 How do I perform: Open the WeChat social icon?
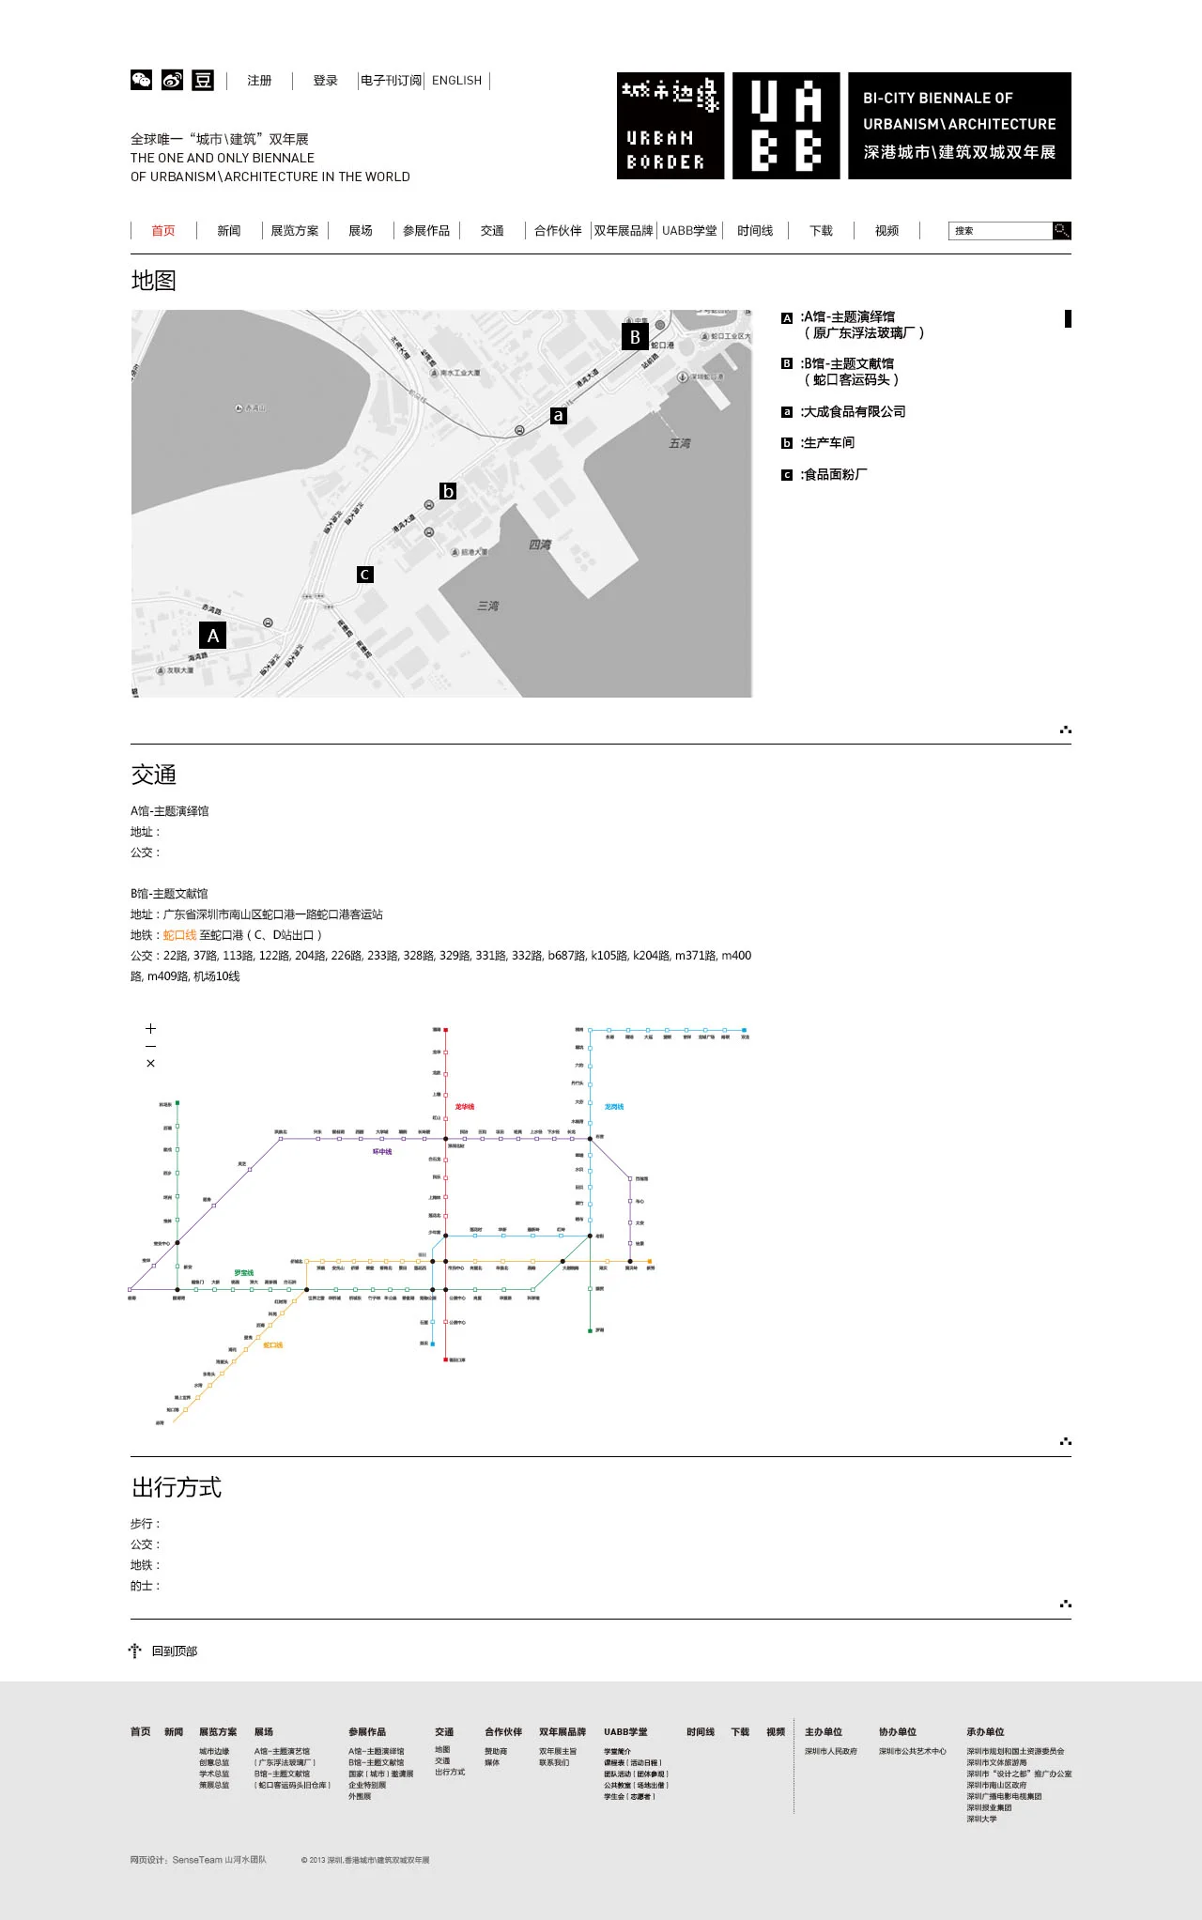[141, 80]
